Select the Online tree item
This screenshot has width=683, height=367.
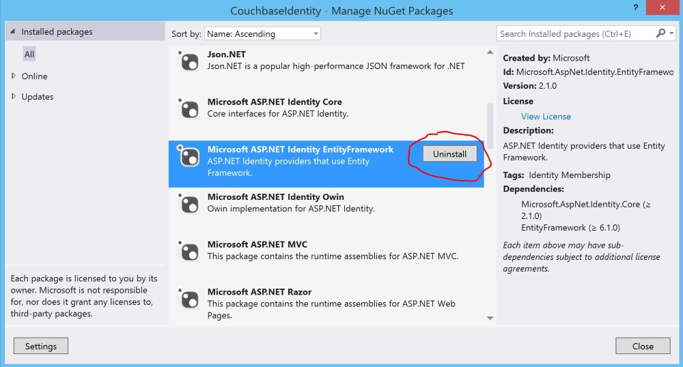pos(34,76)
